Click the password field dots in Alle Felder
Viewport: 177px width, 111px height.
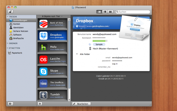[x=117, y=61]
